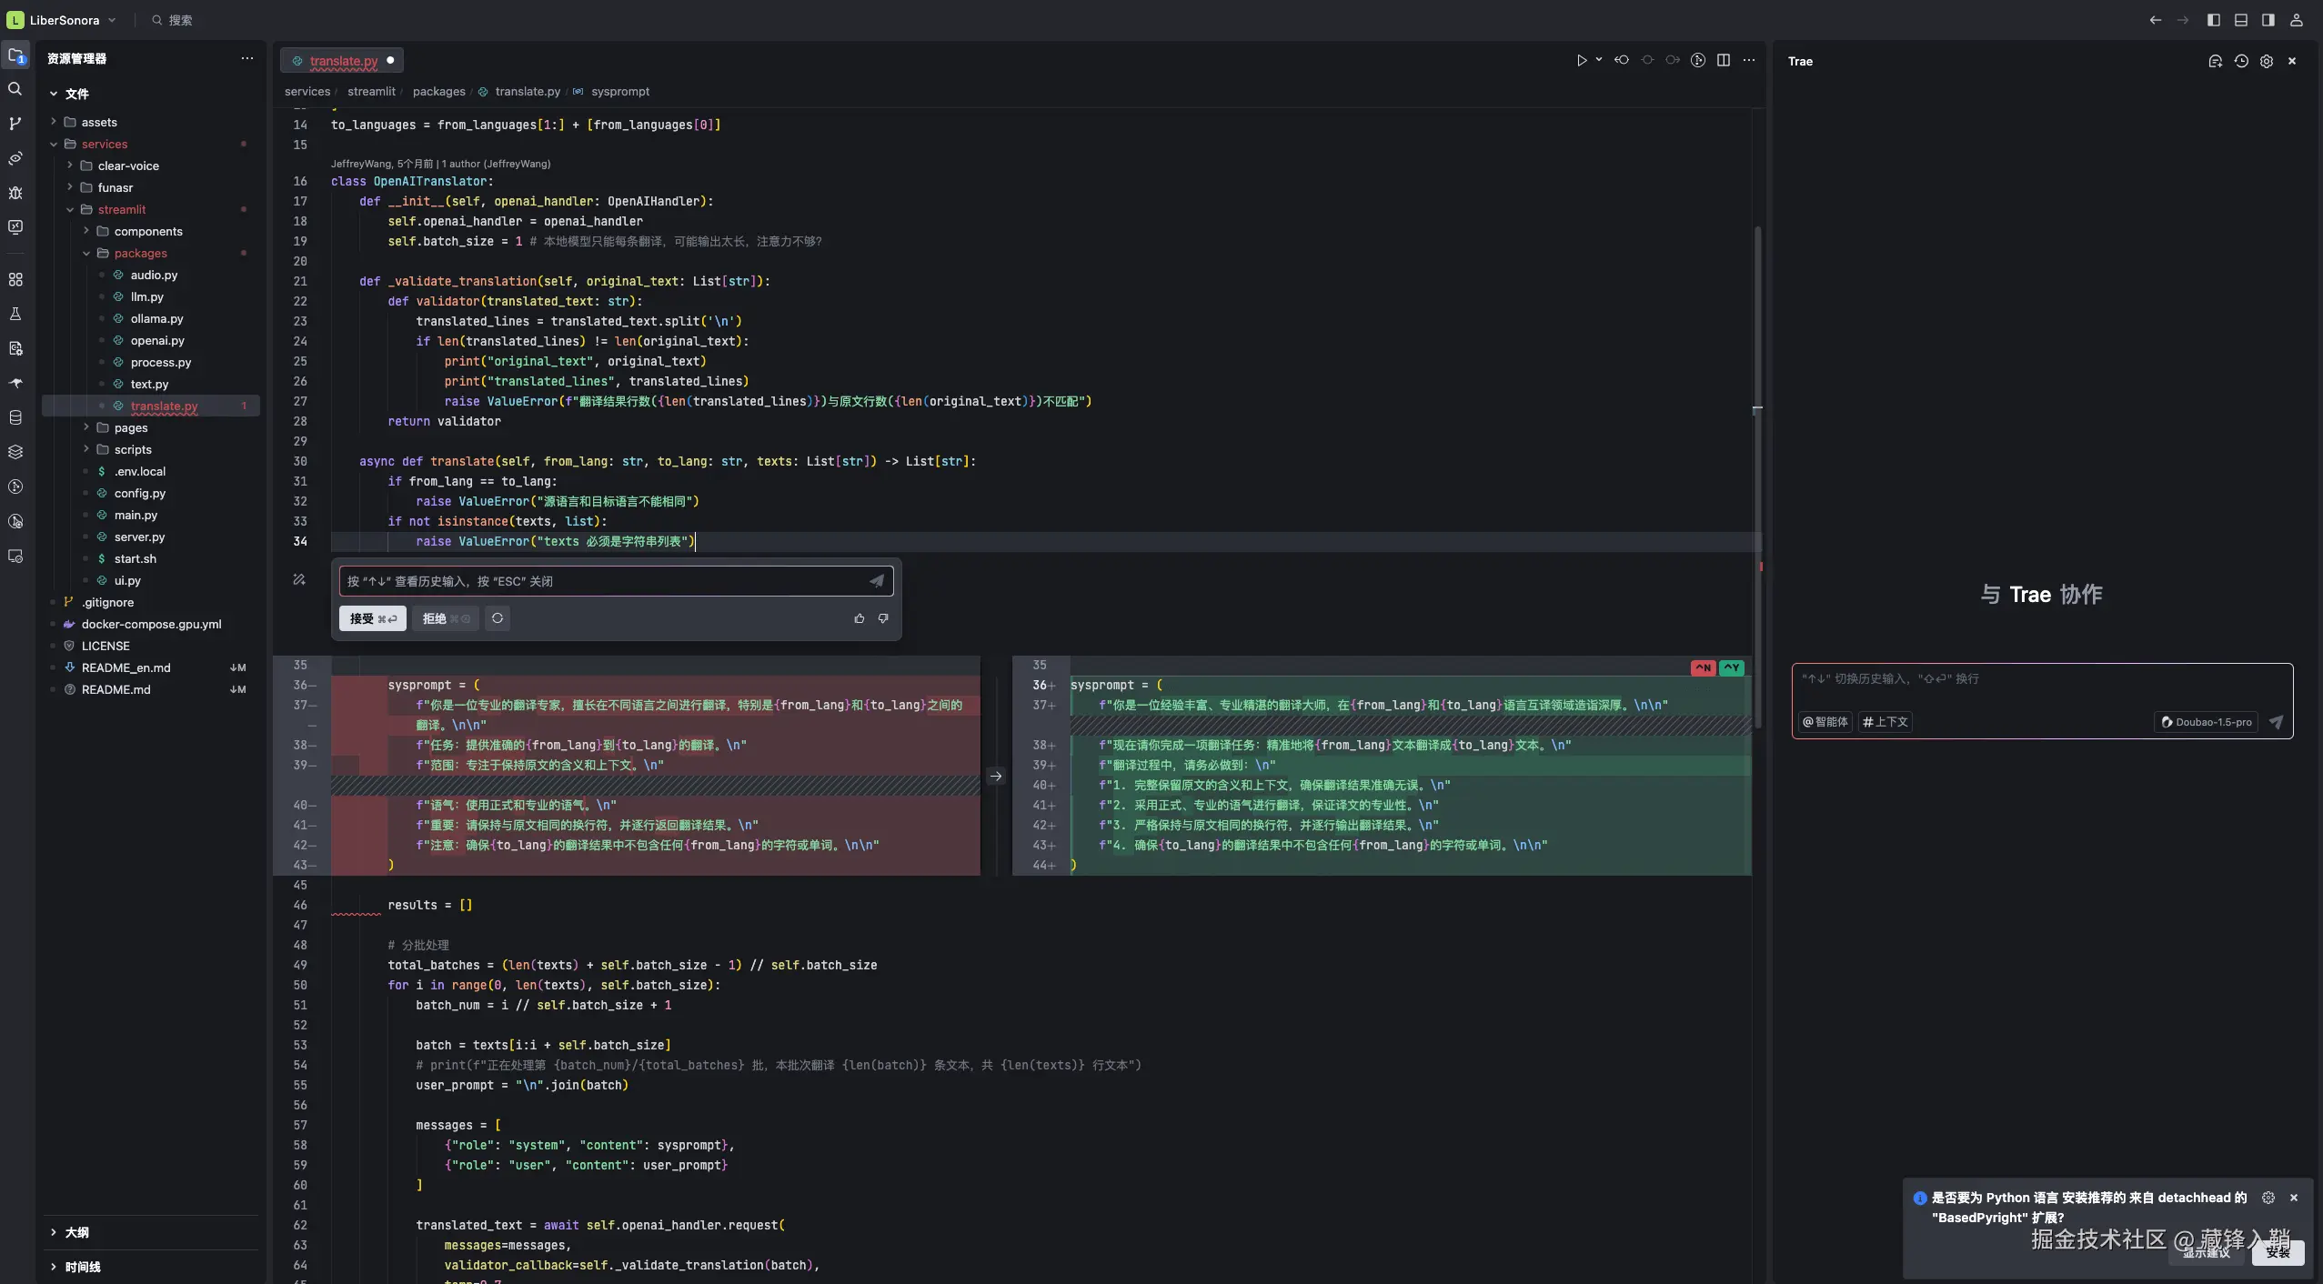Open Trae panel settings gear
2323x1284 pixels.
2266,61
